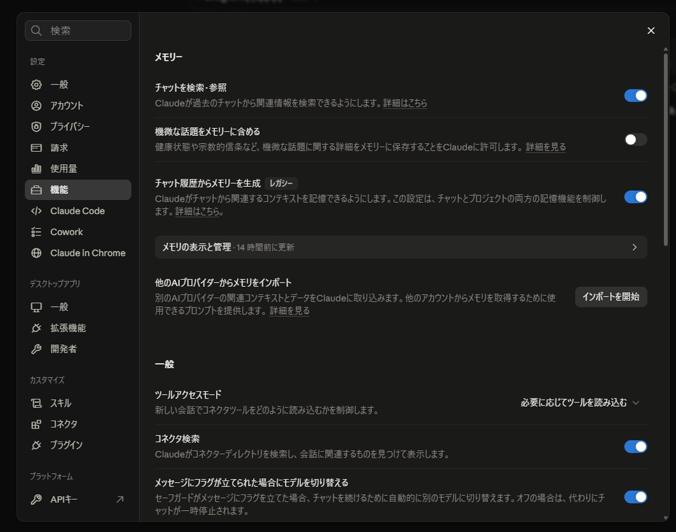
Task: Open 詳細を見る link under メモリをインポート
Action: [290, 311]
